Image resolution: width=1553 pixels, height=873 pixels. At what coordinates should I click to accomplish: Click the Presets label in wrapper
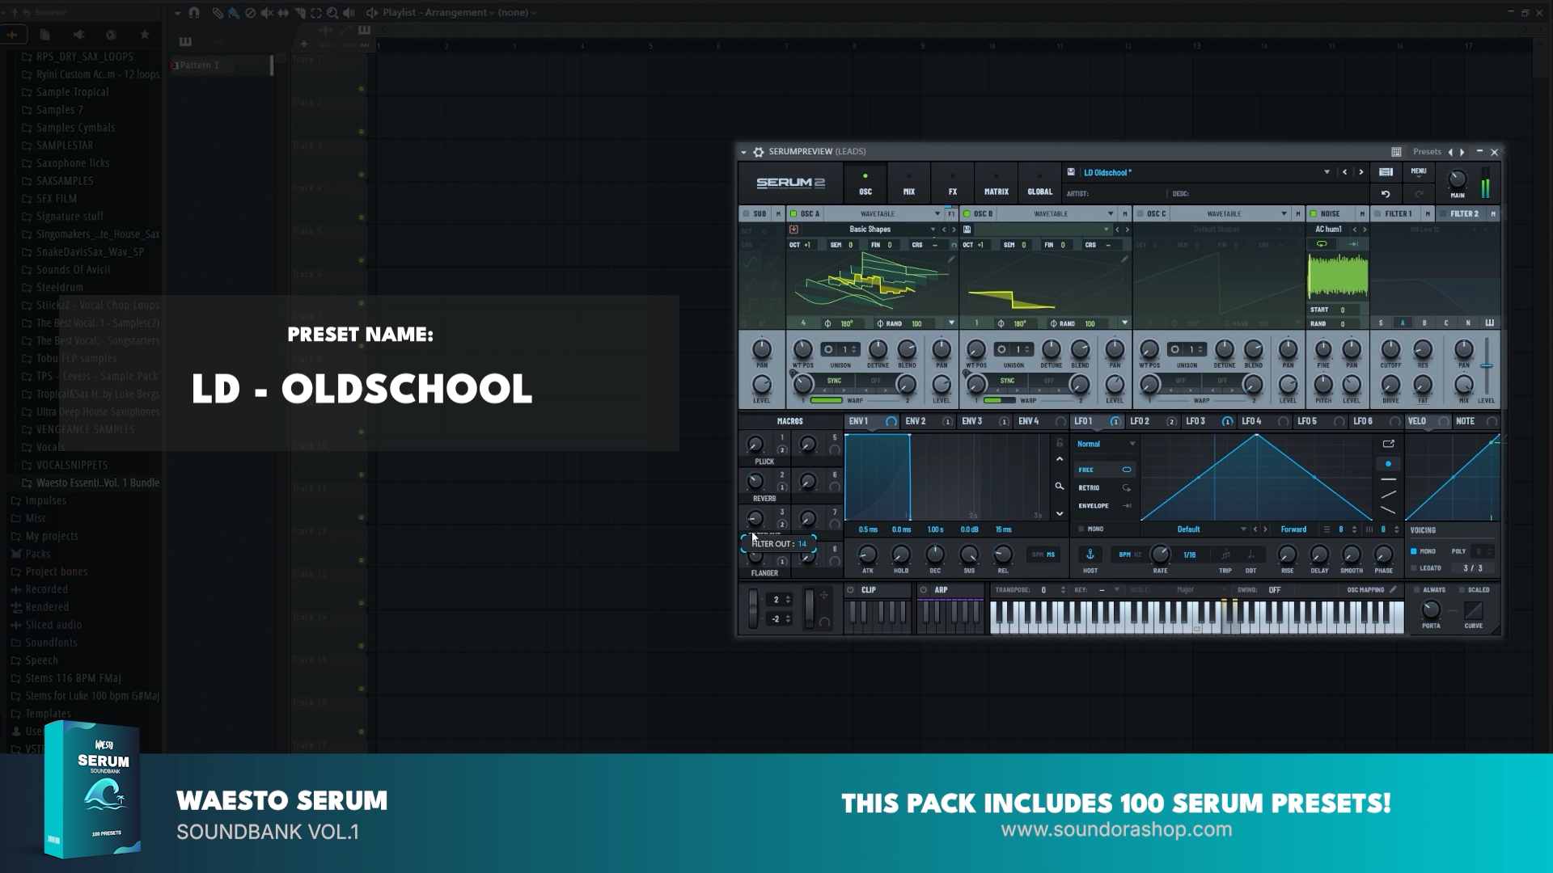(1427, 152)
